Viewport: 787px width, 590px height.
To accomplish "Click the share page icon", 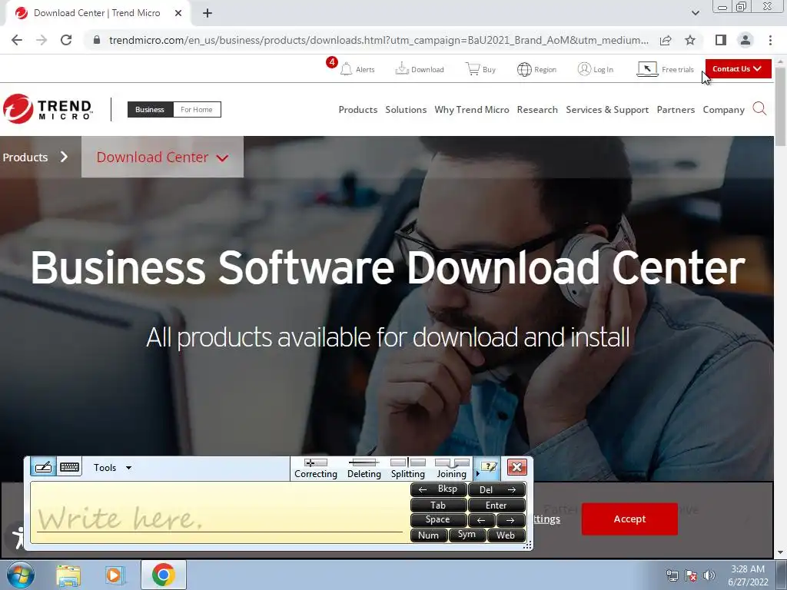I will (666, 40).
